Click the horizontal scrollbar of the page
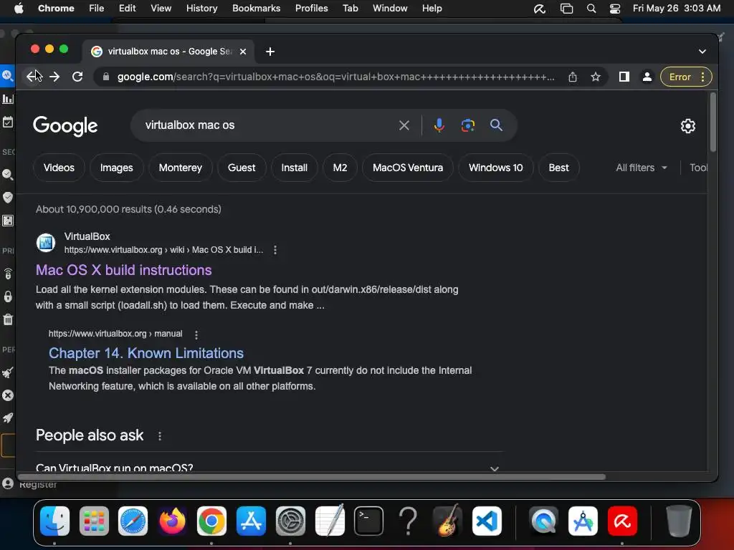 point(312,476)
